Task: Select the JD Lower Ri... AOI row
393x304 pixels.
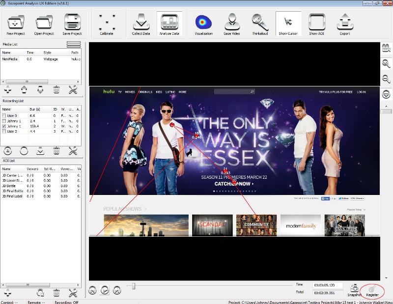Action: click(41, 180)
